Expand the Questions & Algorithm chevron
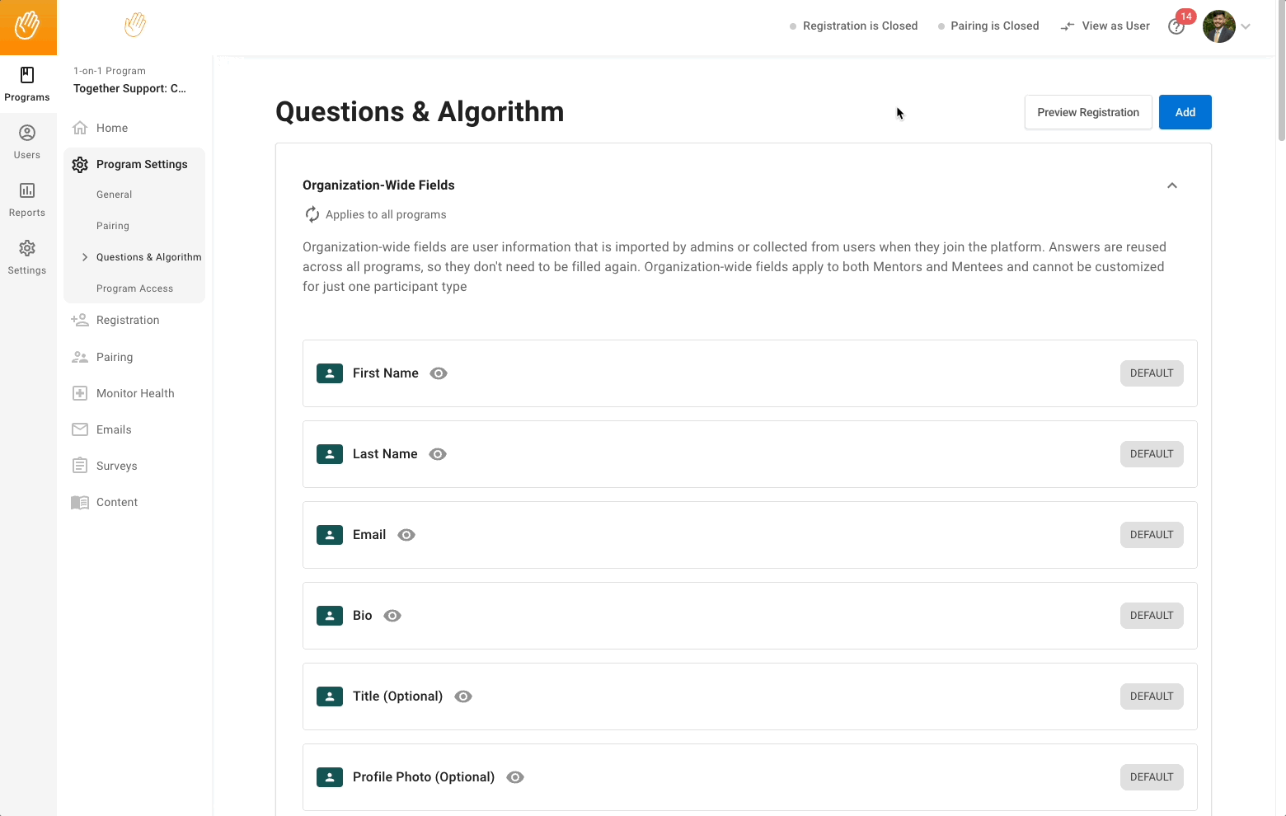The height and width of the screenshot is (816, 1286). [x=85, y=257]
